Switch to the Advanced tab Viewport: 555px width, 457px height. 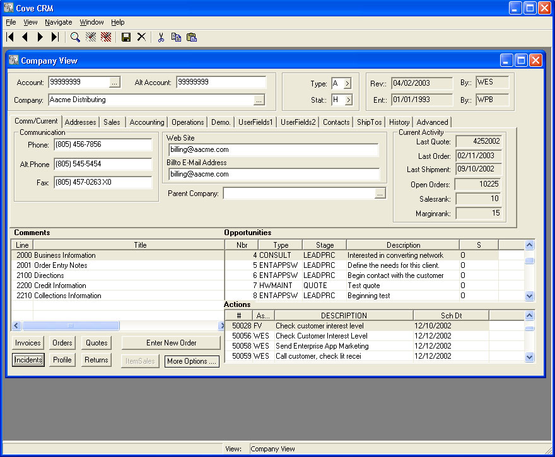(x=432, y=122)
